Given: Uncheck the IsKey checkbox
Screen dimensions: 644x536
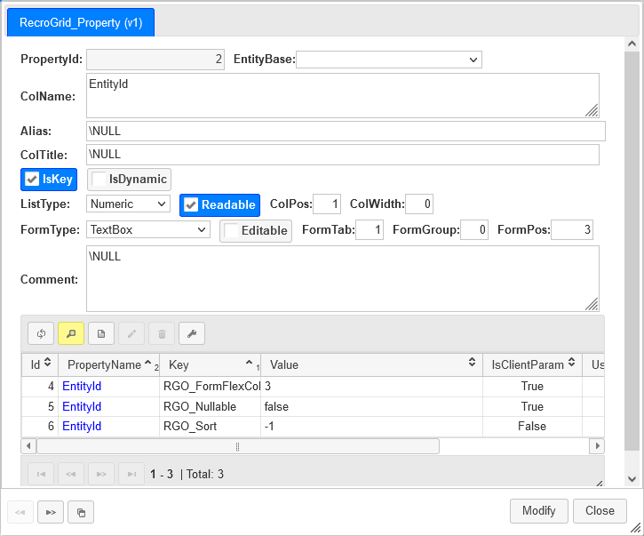Looking at the screenshot, I should (32, 179).
